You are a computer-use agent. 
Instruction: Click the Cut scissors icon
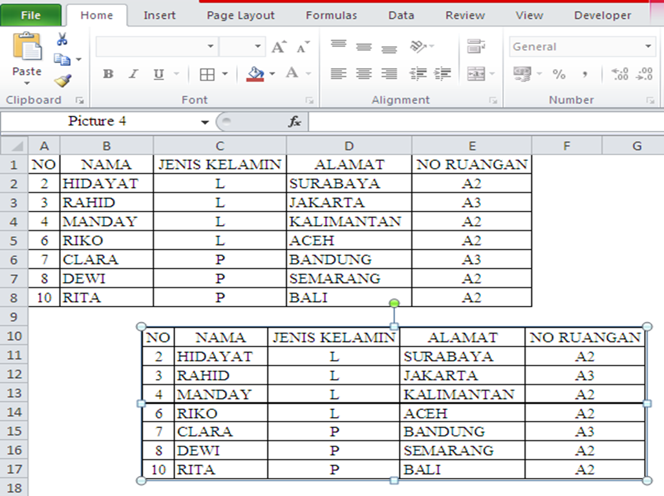tap(62, 38)
